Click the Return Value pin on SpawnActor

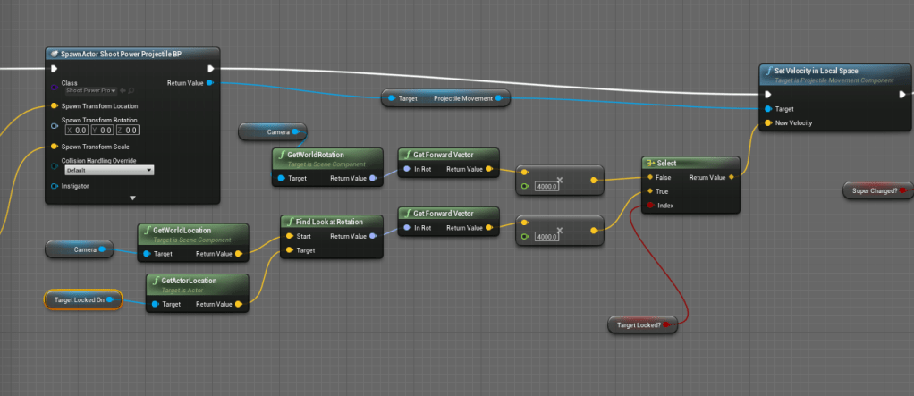pos(209,83)
